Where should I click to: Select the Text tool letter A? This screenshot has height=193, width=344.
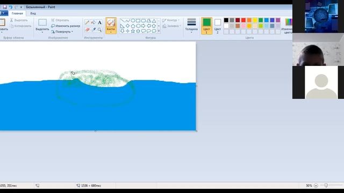pyautogui.click(x=99, y=23)
